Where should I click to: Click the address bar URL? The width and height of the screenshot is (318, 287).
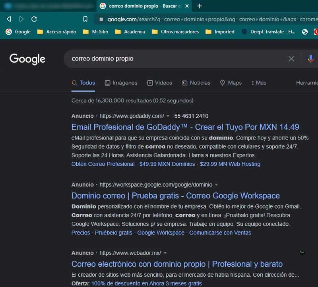click(212, 19)
